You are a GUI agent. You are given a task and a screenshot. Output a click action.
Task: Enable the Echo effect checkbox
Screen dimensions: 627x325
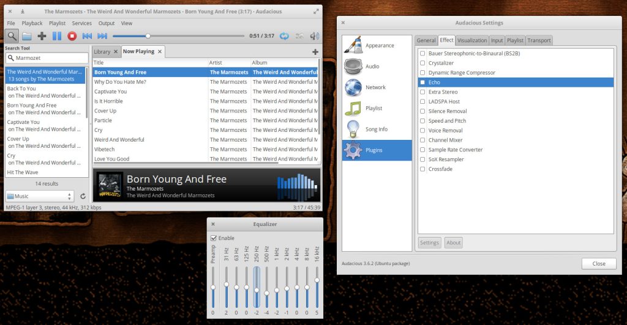click(422, 82)
